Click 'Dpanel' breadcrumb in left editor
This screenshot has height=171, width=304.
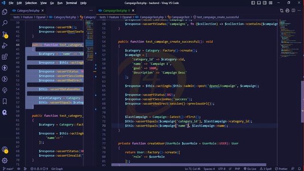coord(41,17)
